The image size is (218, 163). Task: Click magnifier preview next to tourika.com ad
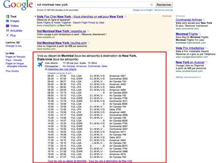89,43
